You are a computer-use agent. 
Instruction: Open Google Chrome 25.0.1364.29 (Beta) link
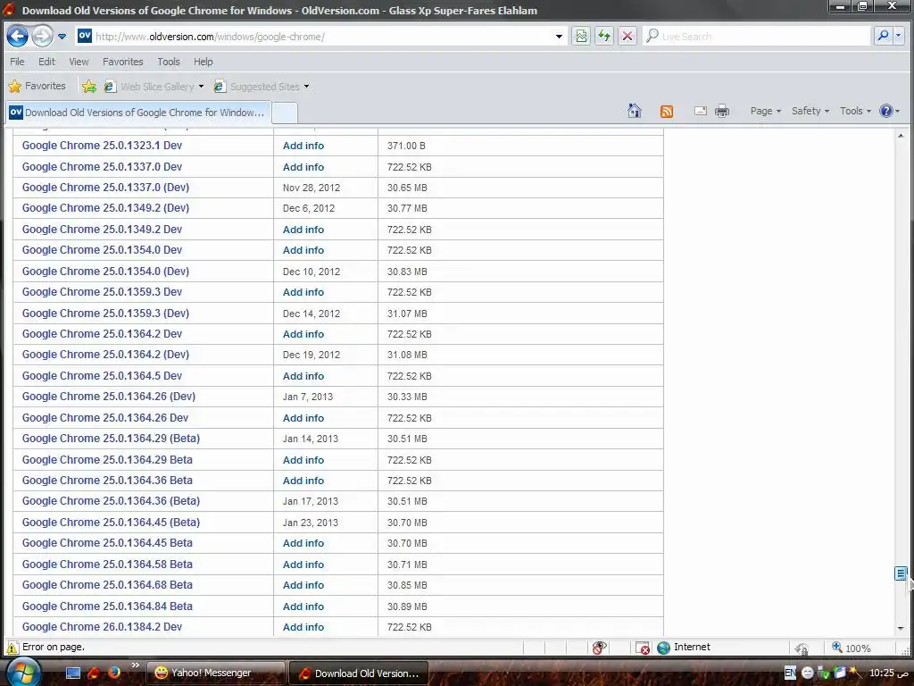(x=111, y=438)
